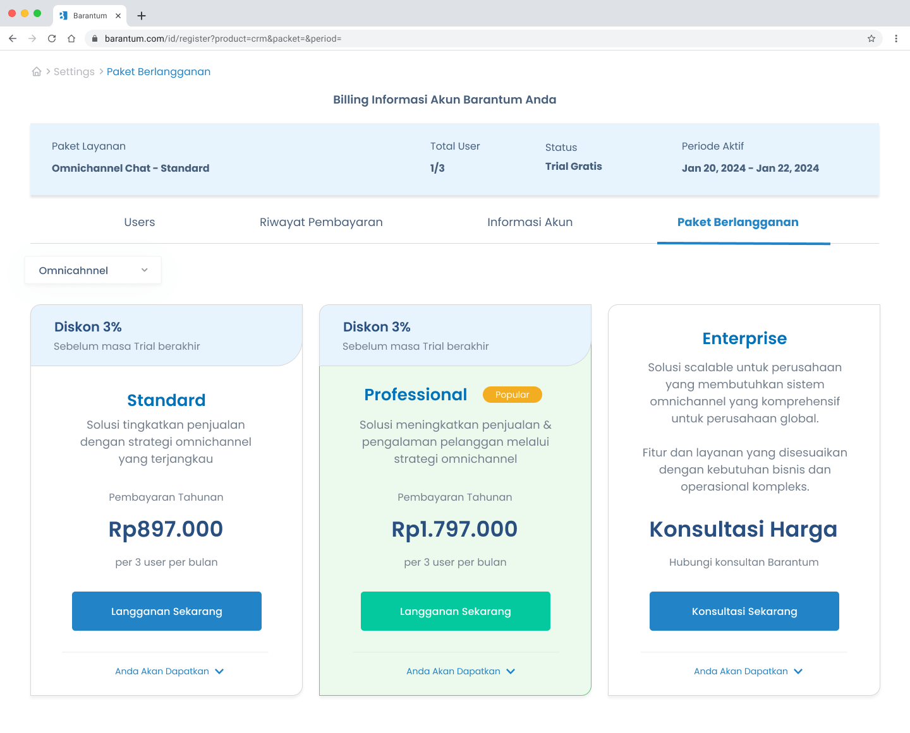This screenshot has width=910, height=733.
Task: Click Diskon 3% banner on Professional card
Action: (455, 335)
